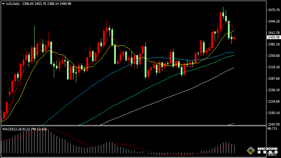
Task: Click the 2475.70 price axis label
Action: pos(273,10)
